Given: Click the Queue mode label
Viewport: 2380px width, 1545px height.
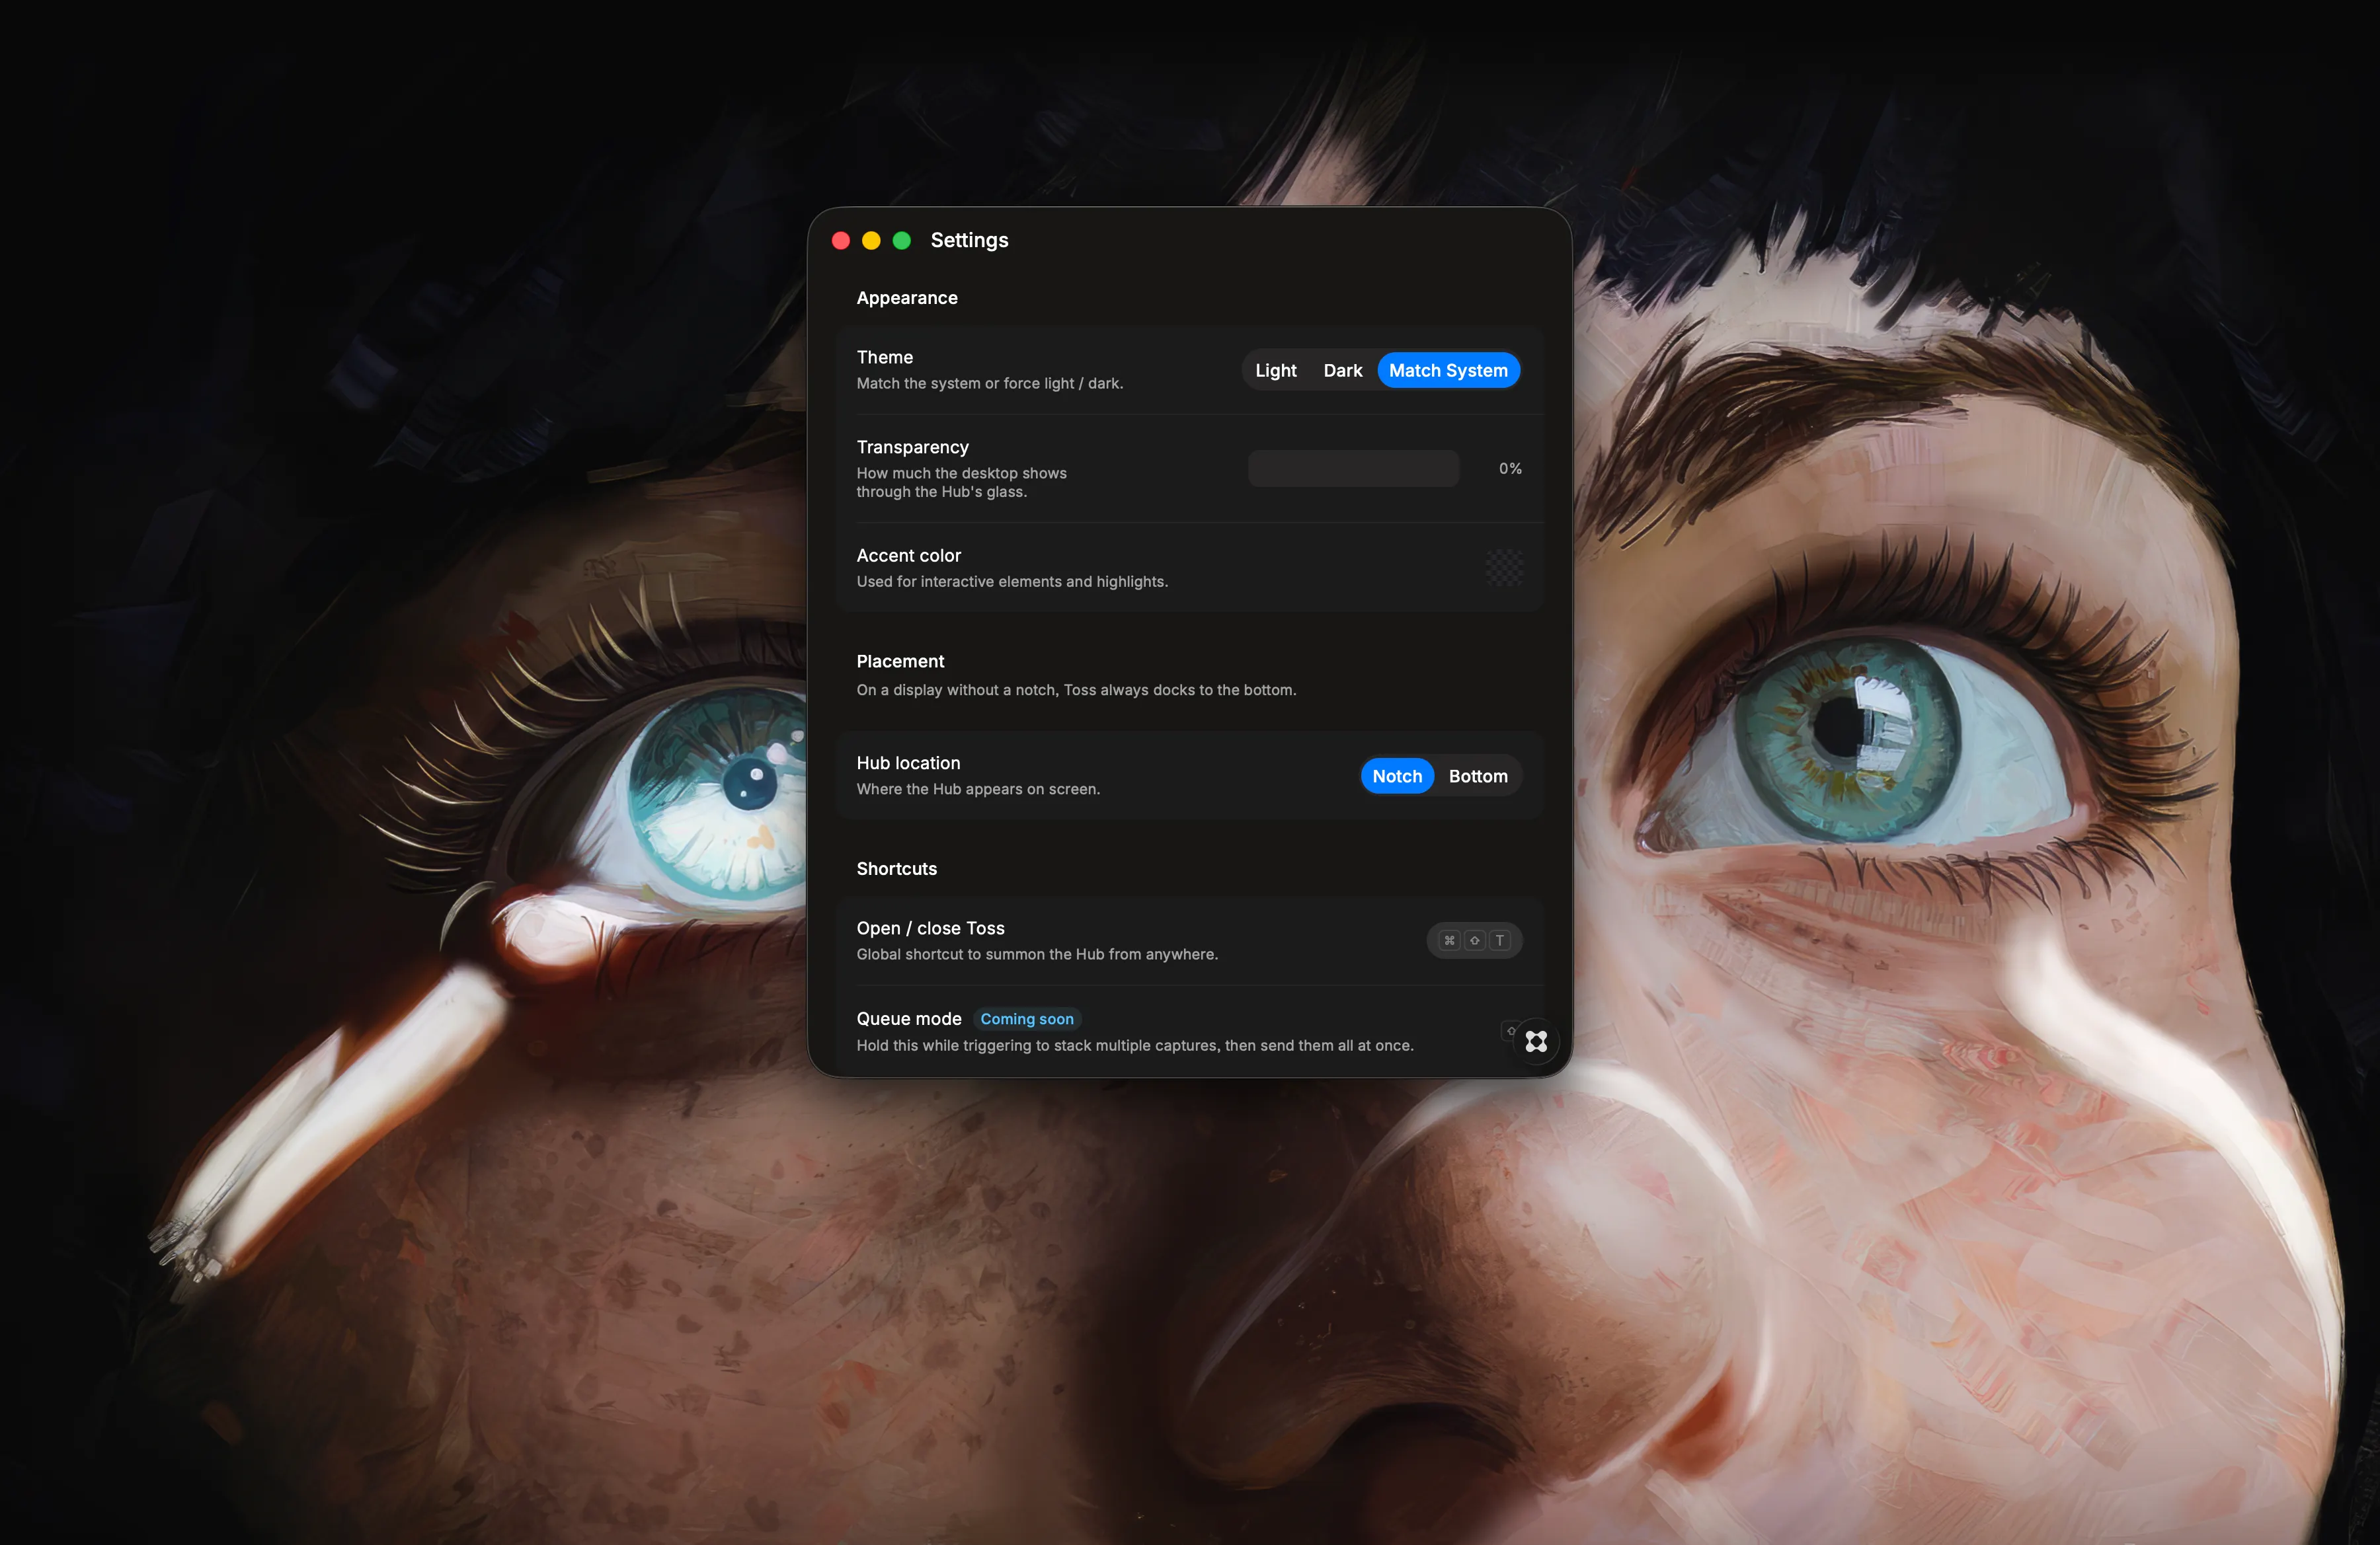Looking at the screenshot, I should click(909, 1020).
